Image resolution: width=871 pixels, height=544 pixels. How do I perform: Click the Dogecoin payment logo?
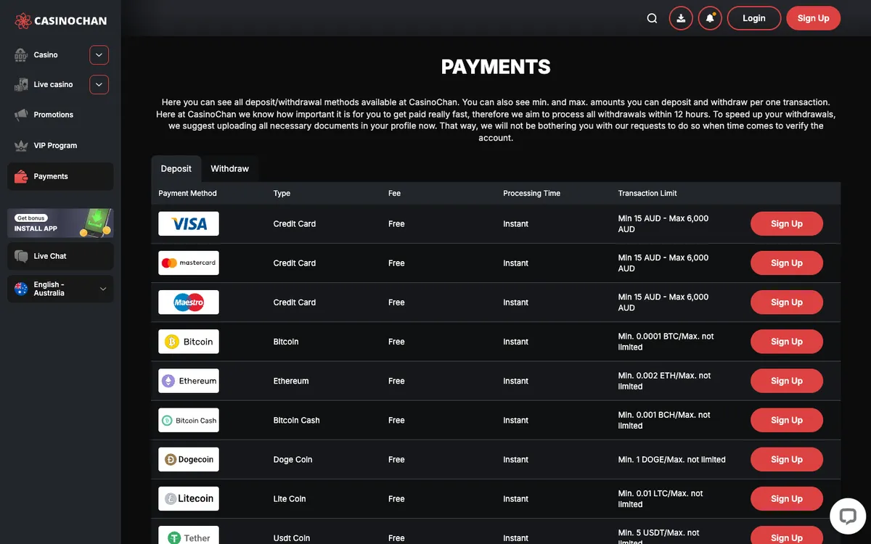[189, 459]
